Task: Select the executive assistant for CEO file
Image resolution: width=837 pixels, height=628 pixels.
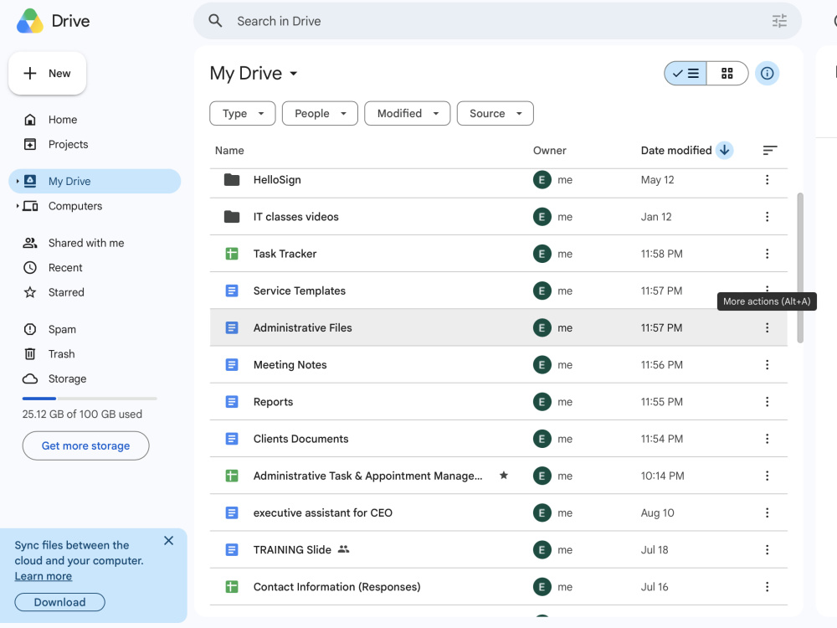Action: click(322, 512)
